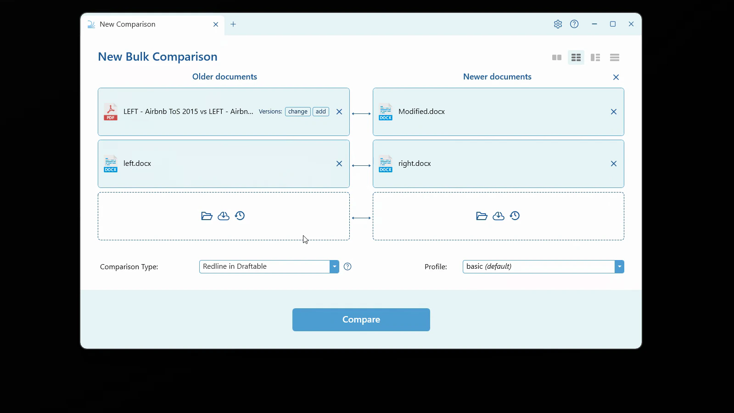Select the LEFT - Airbnb ToS 2015 file name
The width and height of the screenshot is (734, 413).
188,112
